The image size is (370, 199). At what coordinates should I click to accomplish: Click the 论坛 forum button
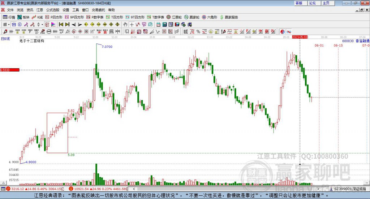pyautogui.click(x=314, y=3)
